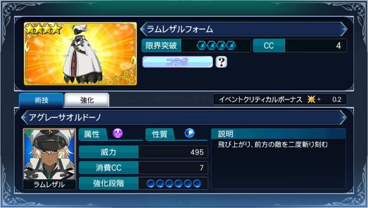
Task: Click the purple dark attribute icon
Action: [118, 133]
